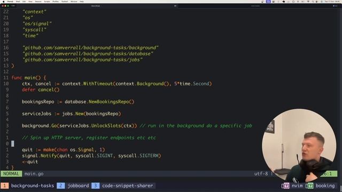Switch to tmux window 2 jobboard

(73, 186)
